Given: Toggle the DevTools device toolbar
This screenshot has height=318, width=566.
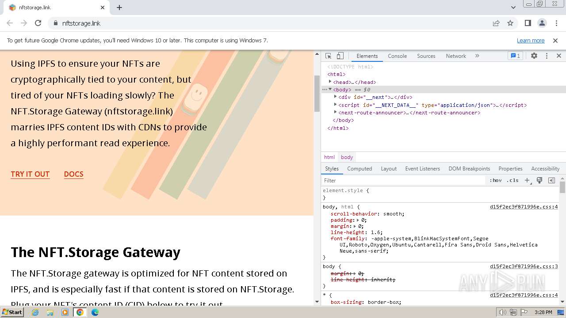Looking at the screenshot, I should [x=340, y=56].
